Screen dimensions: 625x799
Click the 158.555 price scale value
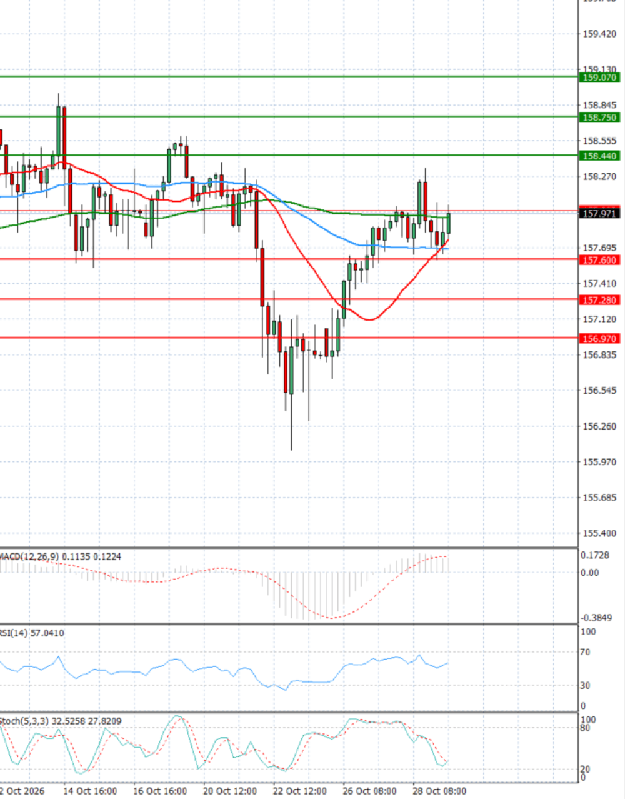(599, 141)
